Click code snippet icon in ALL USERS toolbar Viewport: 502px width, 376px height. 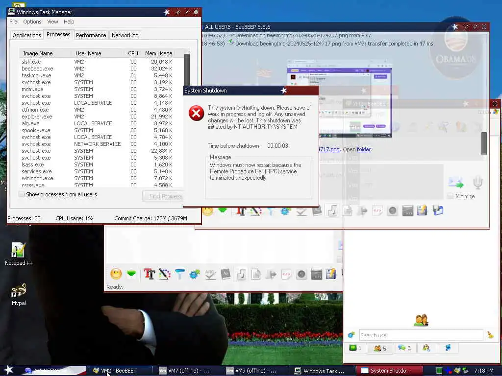(x=377, y=211)
